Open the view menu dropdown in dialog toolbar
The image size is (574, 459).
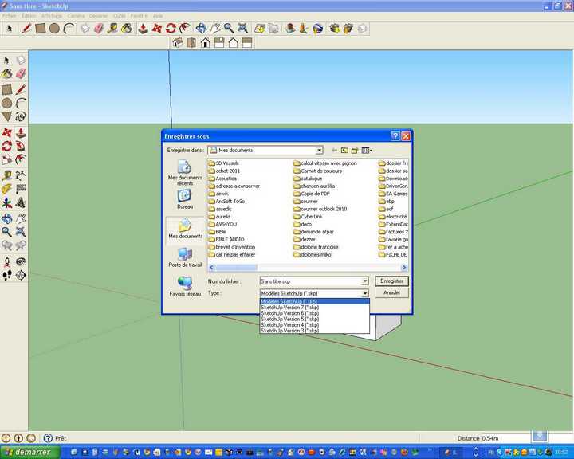pyautogui.click(x=367, y=151)
